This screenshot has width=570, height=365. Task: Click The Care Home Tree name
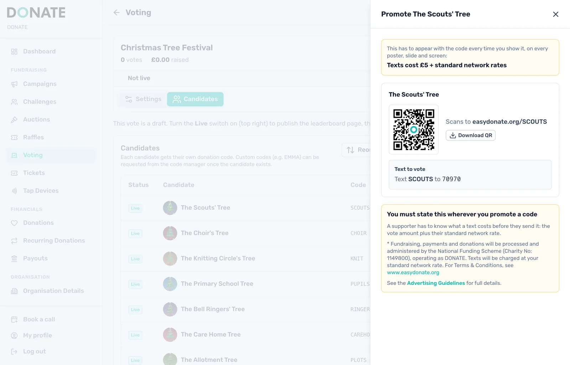point(211,334)
